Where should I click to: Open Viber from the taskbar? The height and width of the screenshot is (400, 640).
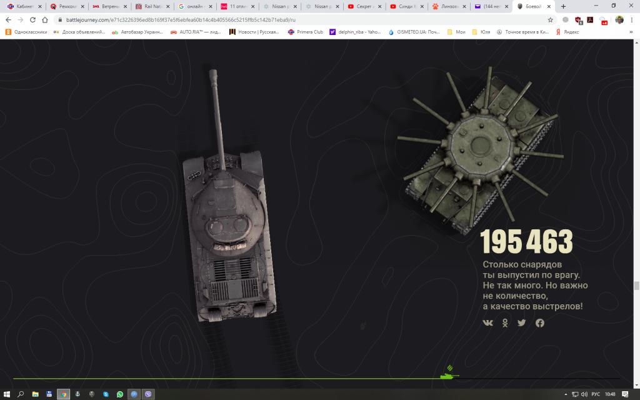click(148, 394)
